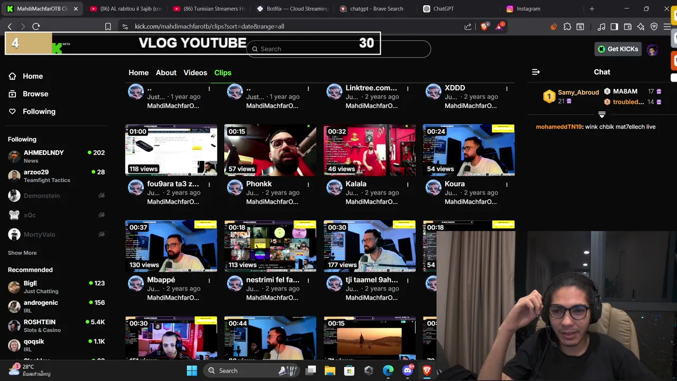The image size is (677, 381).
Task: Open Microsoft Store from taskbar
Action: pyautogui.click(x=349, y=370)
